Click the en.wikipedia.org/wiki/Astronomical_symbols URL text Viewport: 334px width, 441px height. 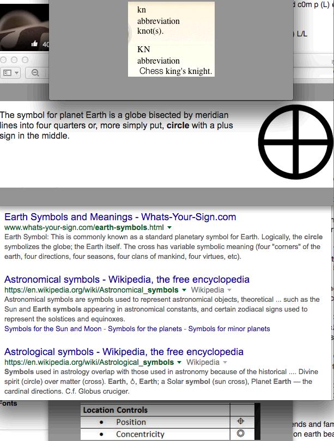[92, 290]
